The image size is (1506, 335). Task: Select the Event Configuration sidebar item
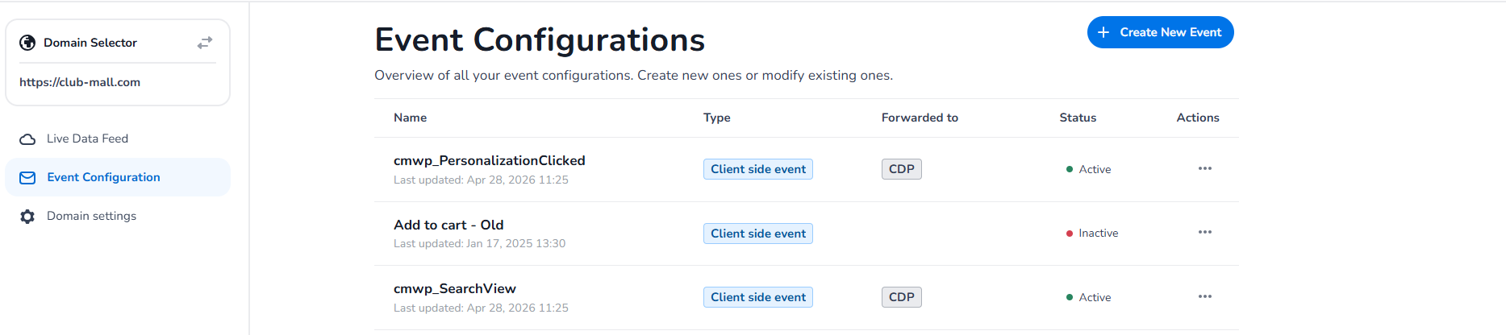[x=118, y=177]
